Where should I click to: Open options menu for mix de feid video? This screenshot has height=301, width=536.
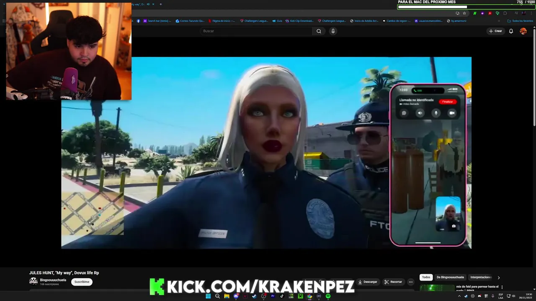(x=502, y=287)
